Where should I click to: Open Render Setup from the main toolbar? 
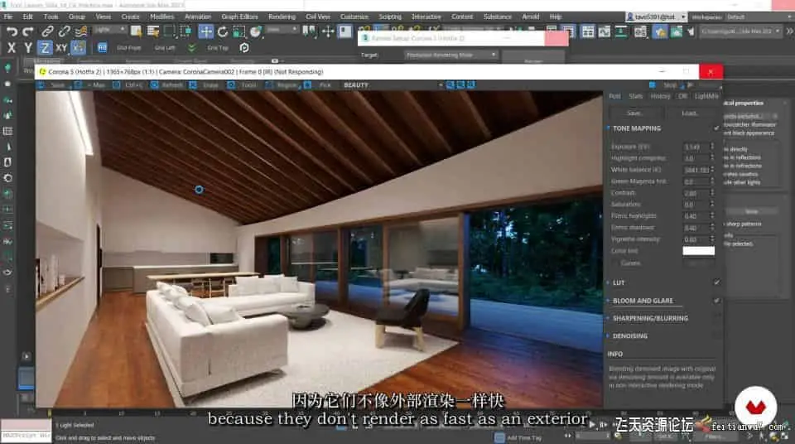[660, 31]
